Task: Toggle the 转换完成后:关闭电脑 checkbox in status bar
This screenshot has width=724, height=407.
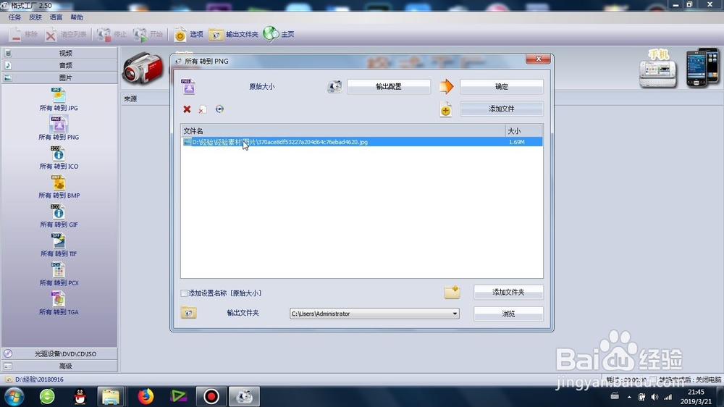Action: coord(653,379)
